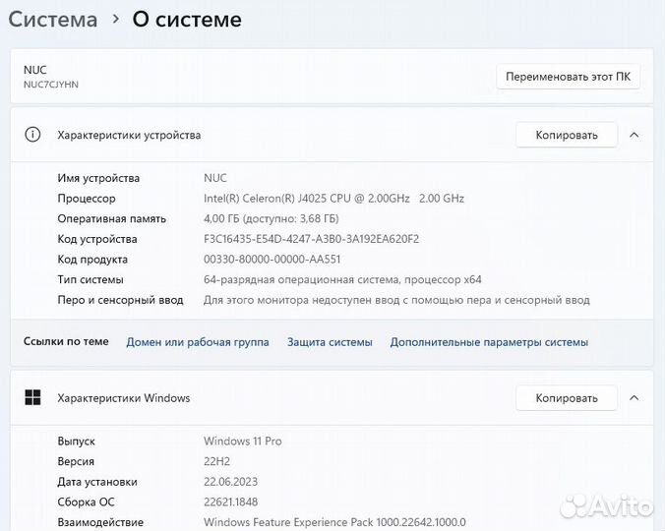Click Переименовать этот ПК button

(x=568, y=77)
